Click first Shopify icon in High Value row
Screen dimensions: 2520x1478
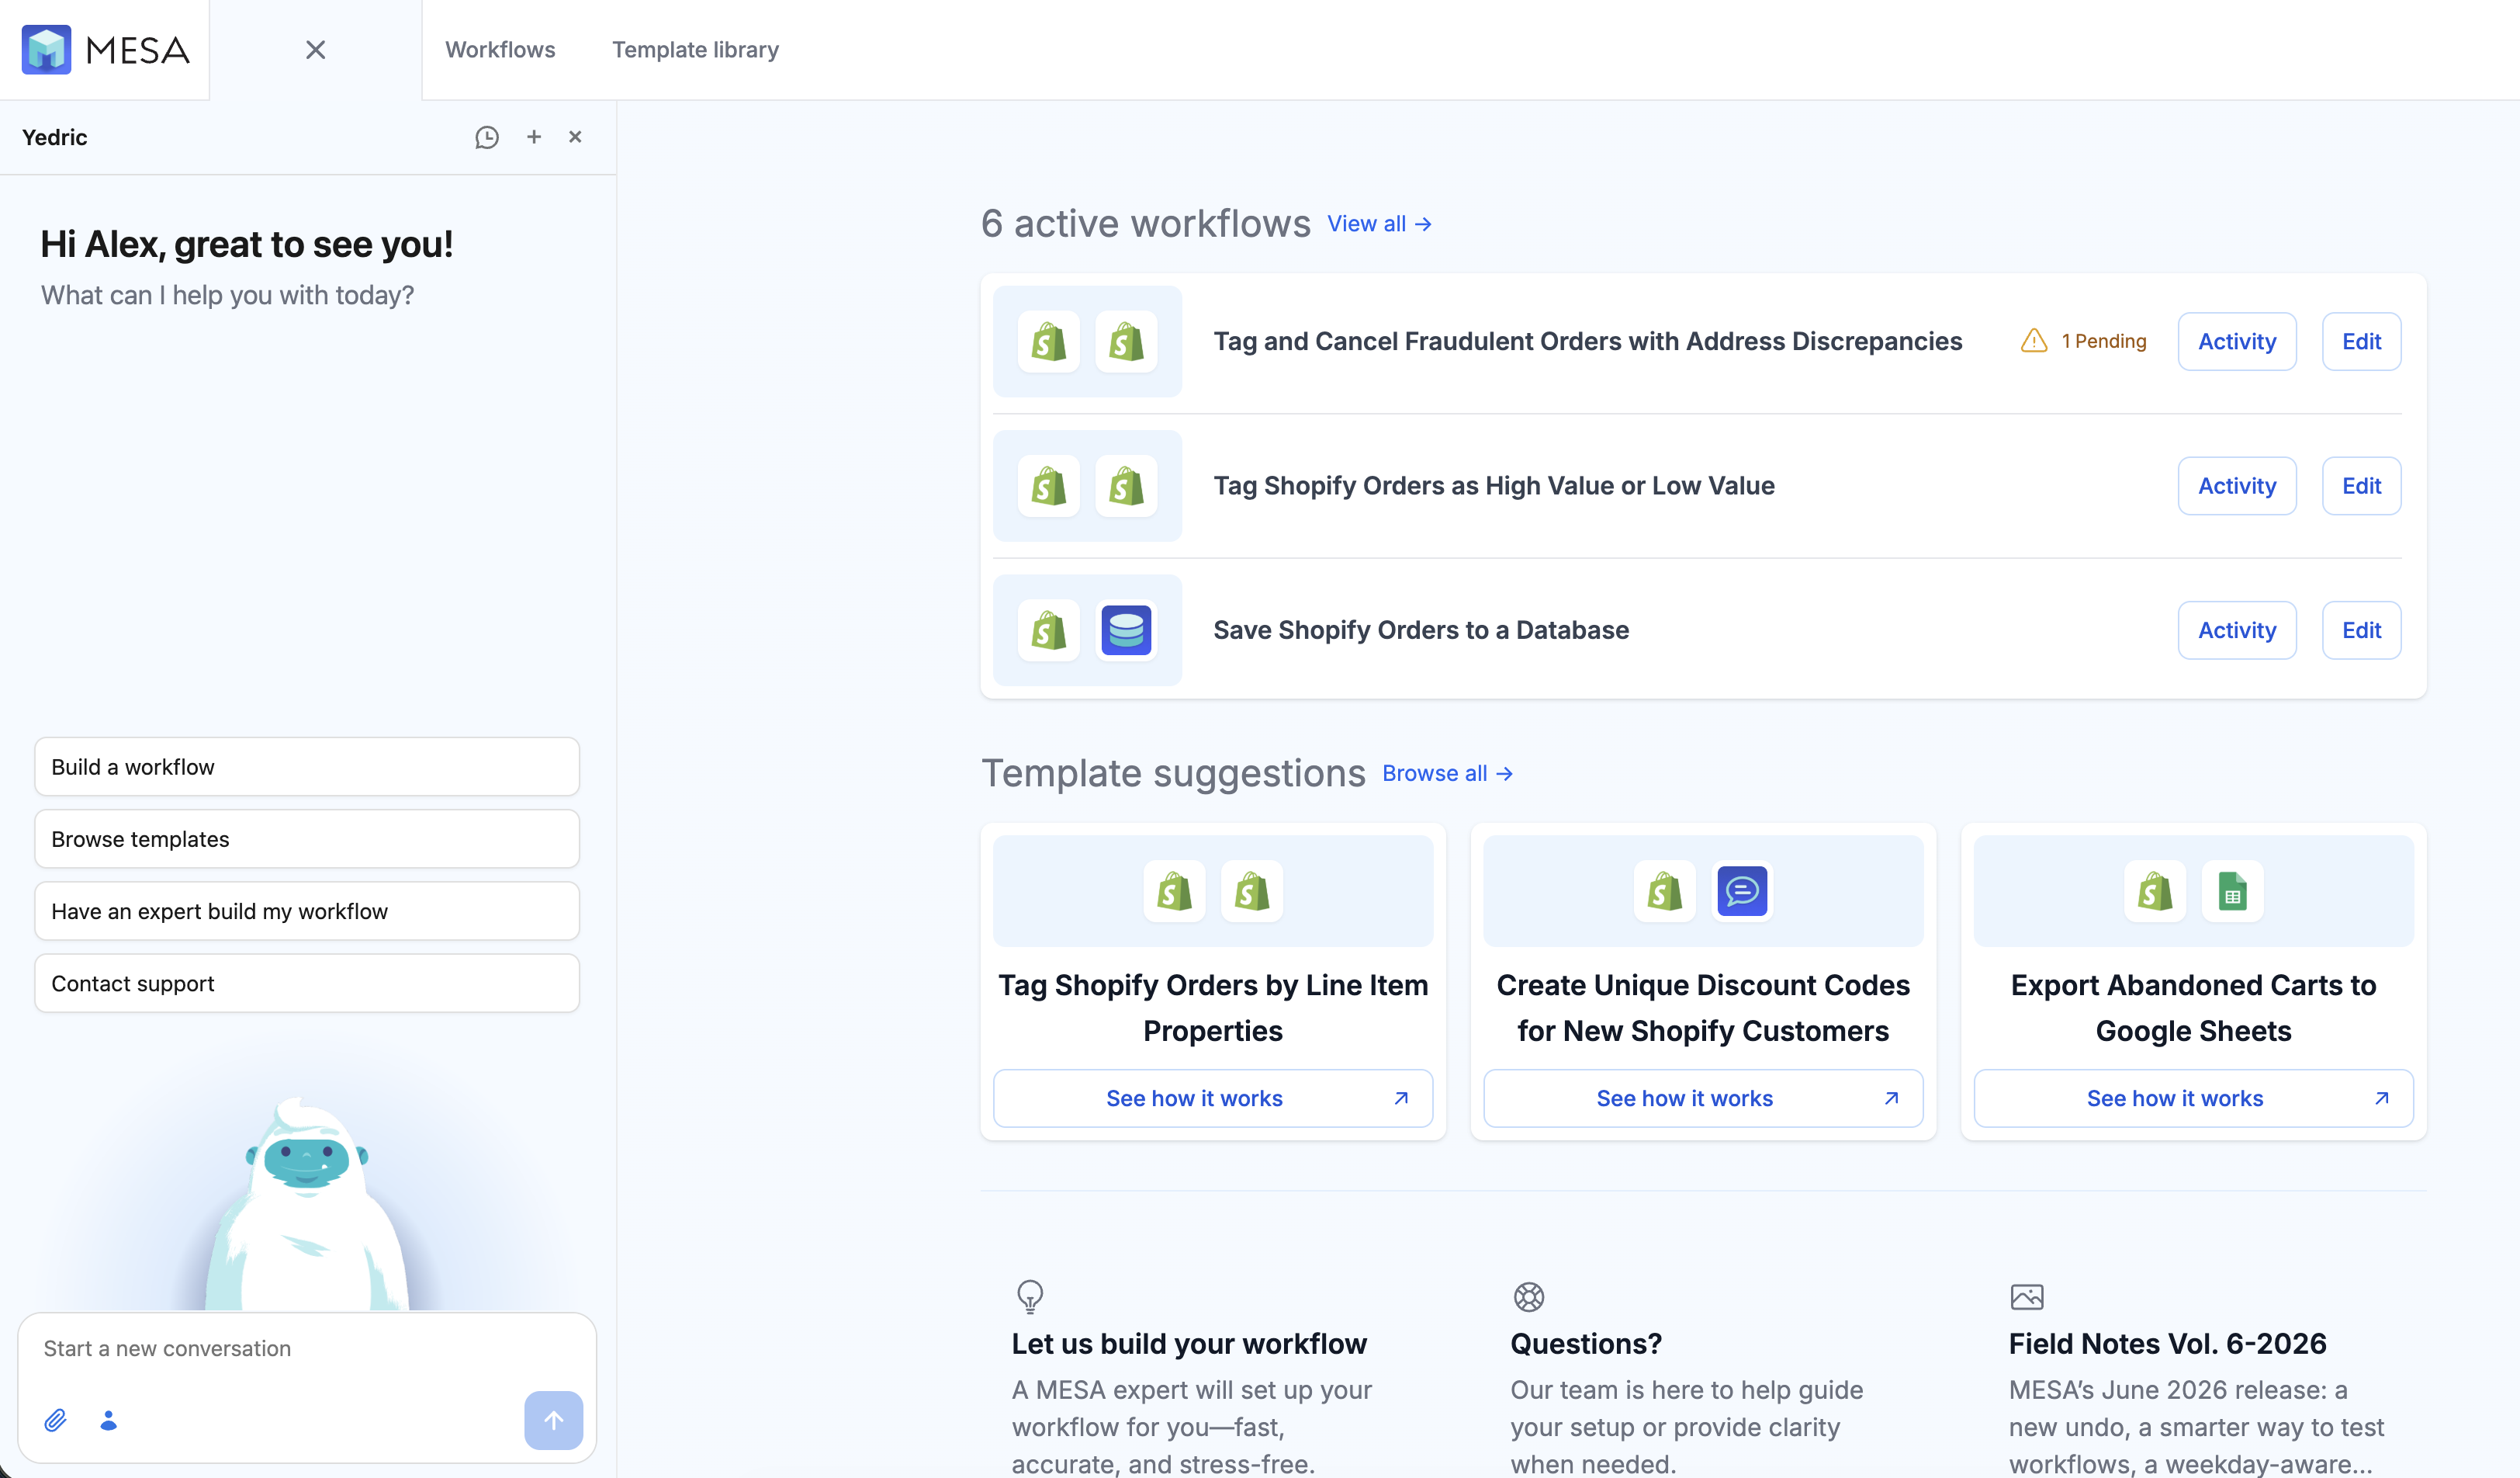[x=1049, y=487]
